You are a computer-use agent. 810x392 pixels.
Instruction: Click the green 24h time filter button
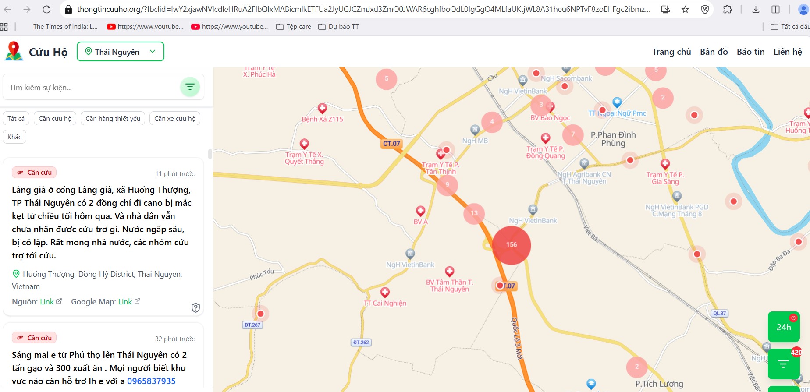coord(784,327)
